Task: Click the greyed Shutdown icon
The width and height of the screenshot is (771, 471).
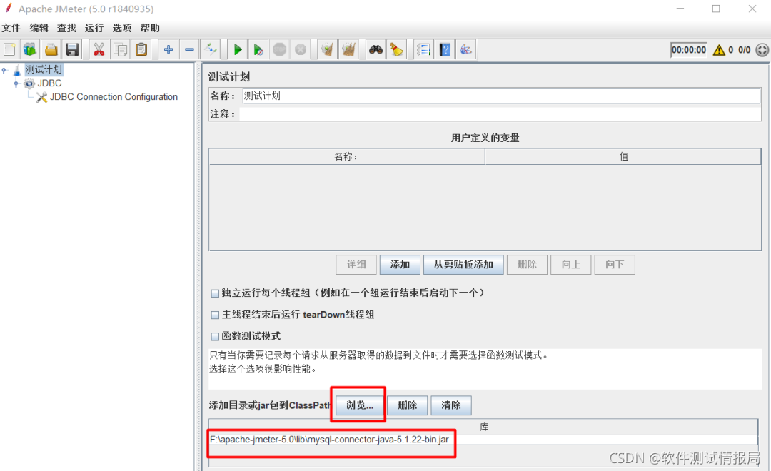Action: (301, 50)
